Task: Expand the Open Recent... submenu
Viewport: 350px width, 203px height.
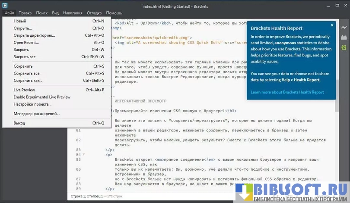Action: tap(26, 43)
